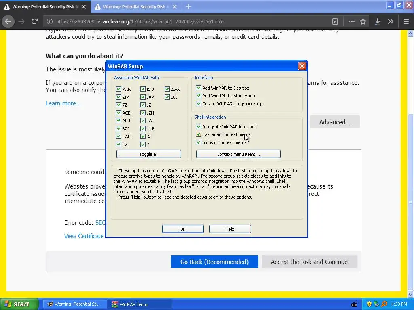Image resolution: width=414 pixels, height=310 pixels.
Task: Open the Start menu
Action: click(x=19, y=304)
